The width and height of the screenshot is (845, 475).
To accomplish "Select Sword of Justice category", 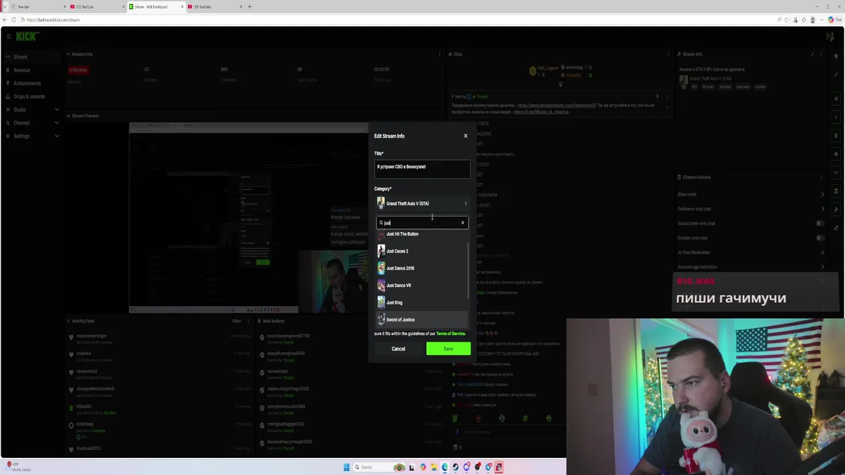I will coord(421,320).
